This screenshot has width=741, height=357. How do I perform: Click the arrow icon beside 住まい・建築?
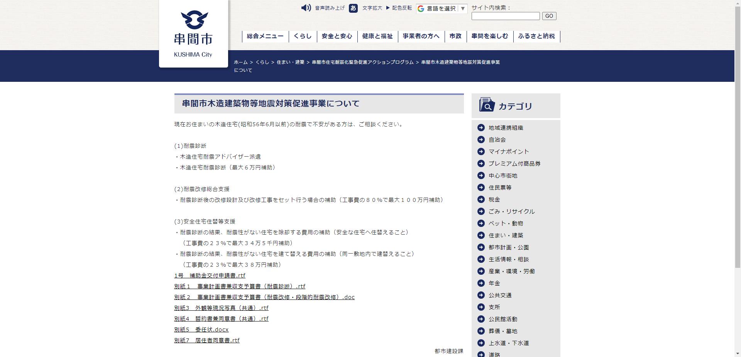pos(481,235)
